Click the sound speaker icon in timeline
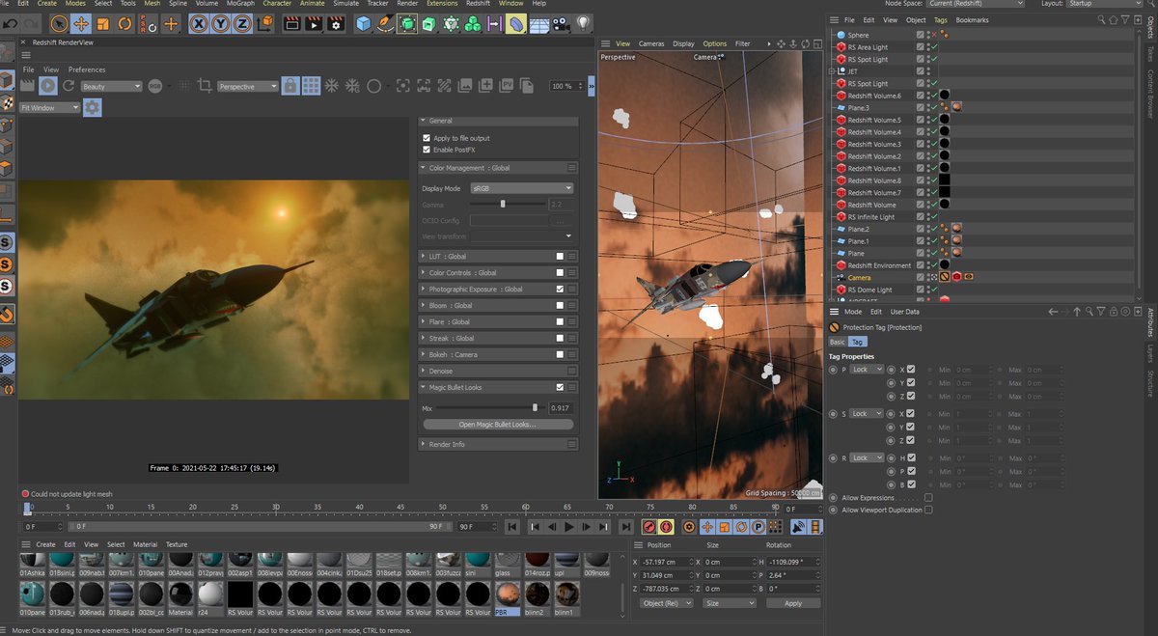Viewport: 1158px width, 636px height. coord(798,527)
